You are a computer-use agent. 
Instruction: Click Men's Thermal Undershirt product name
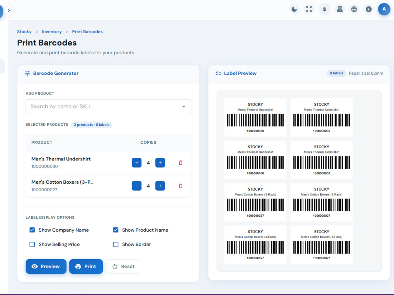click(61, 159)
